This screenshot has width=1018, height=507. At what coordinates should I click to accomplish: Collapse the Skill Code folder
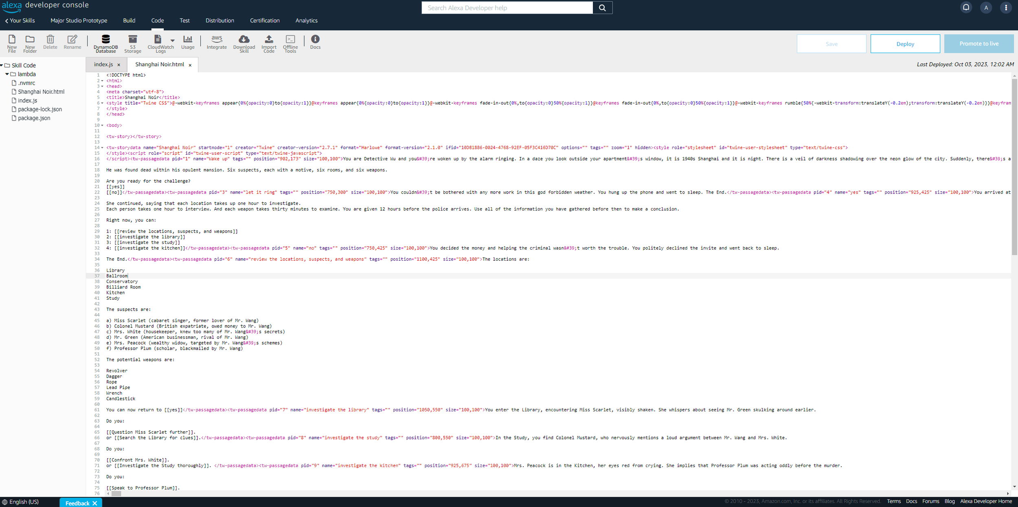(x=2, y=65)
